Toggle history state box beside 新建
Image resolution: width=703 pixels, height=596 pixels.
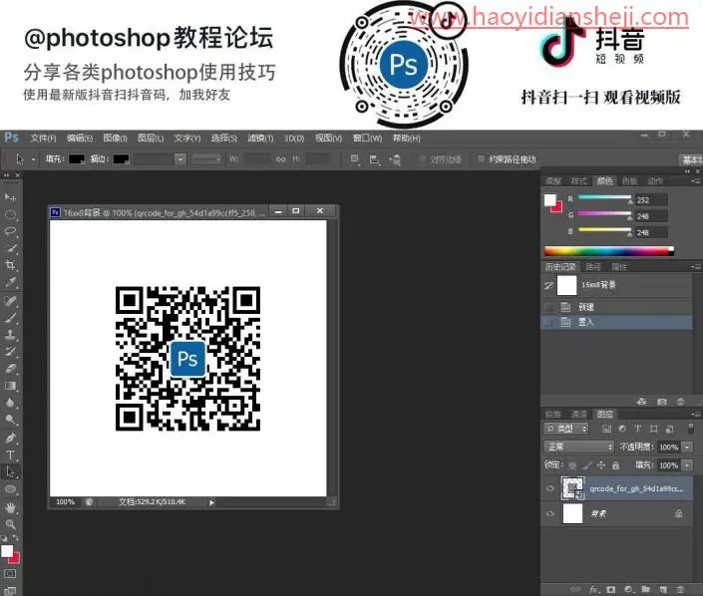pos(547,307)
